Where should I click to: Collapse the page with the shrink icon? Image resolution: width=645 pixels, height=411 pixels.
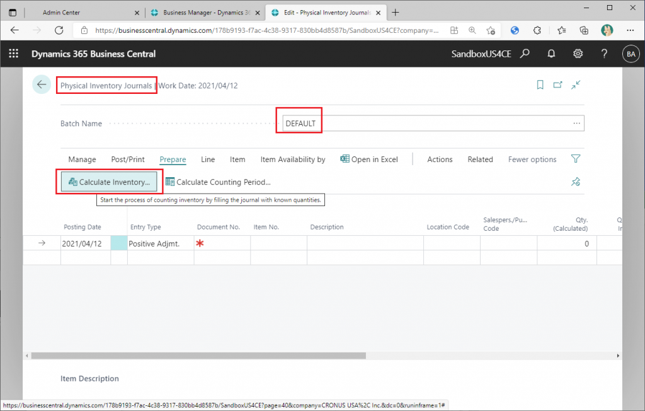point(576,85)
